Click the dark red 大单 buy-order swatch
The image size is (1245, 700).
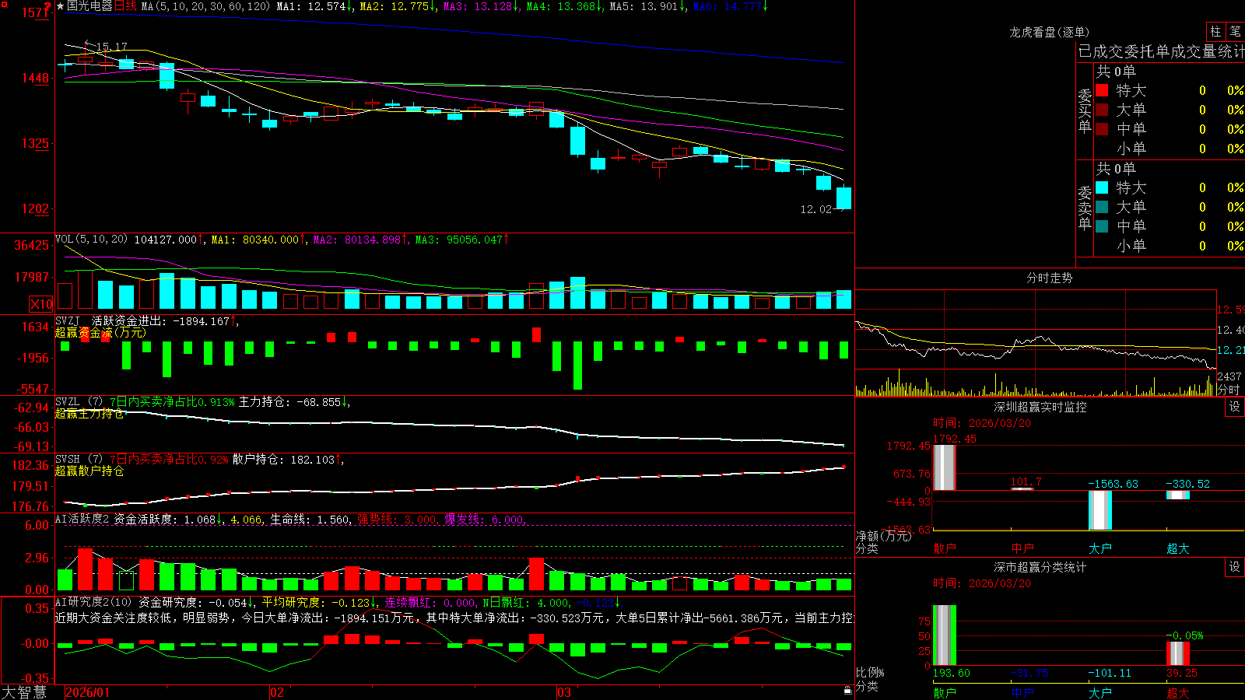coord(1102,110)
